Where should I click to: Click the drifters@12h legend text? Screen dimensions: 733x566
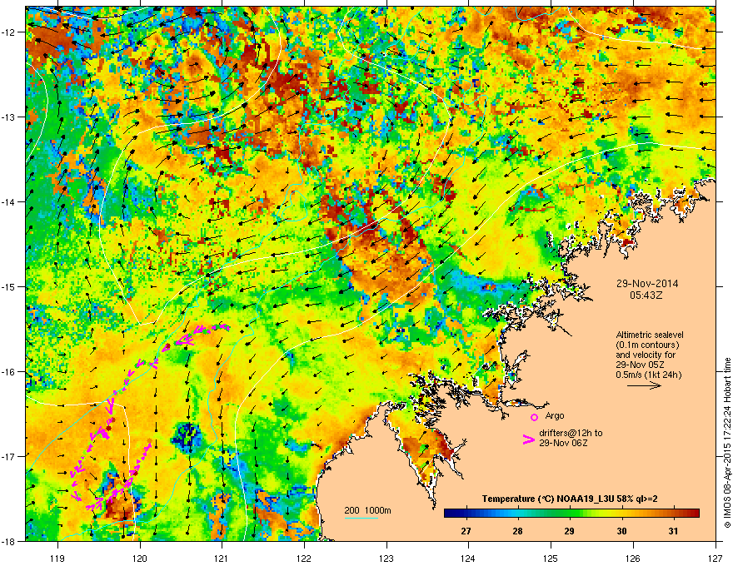tap(571, 438)
